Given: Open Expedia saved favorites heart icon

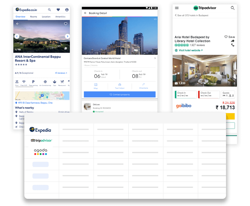Looking at the screenshot, I should point(58,10).
